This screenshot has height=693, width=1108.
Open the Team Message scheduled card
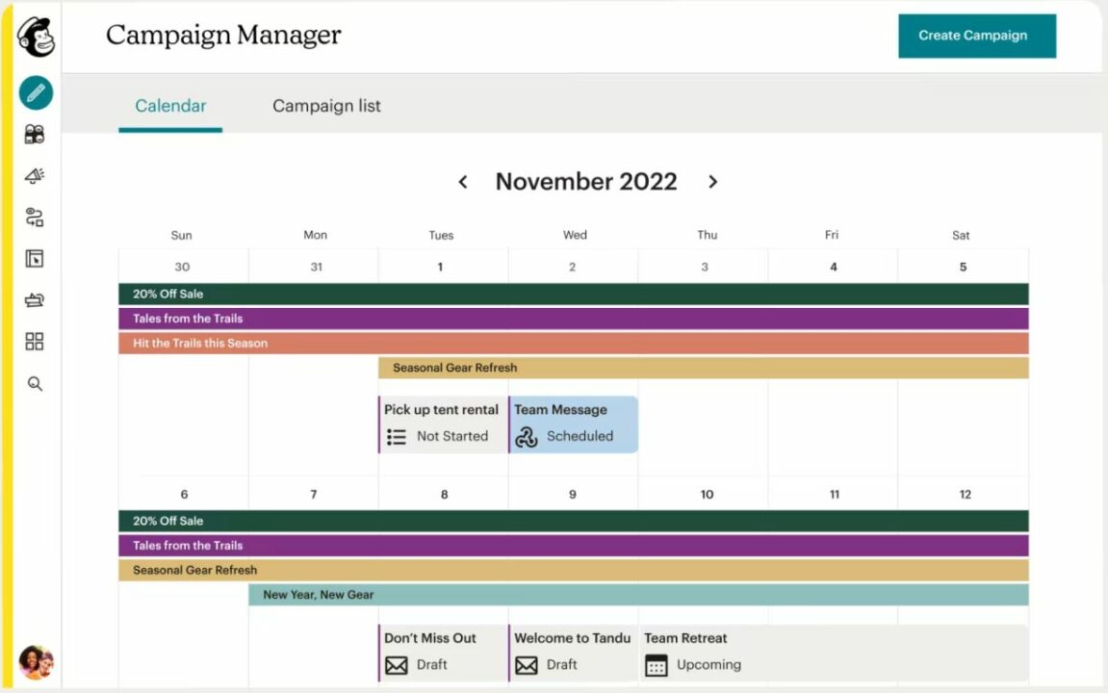pos(574,423)
